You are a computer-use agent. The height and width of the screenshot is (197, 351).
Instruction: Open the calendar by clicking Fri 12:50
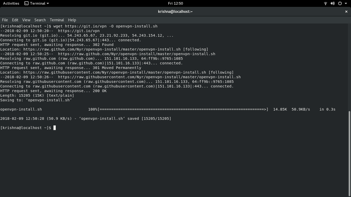[175, 3]
